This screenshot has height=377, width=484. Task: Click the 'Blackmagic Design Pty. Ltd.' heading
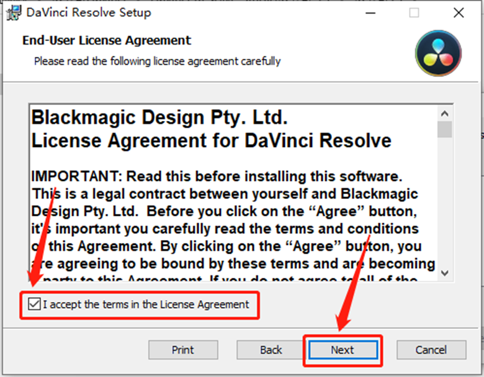point(159,117)
